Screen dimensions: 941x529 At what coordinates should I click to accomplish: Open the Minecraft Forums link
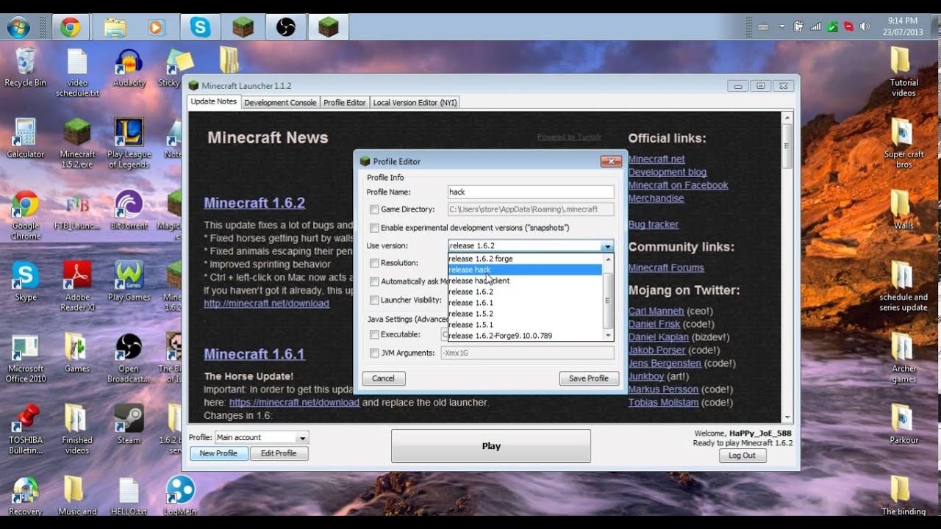pyautogui.click(x=666, y=268)
